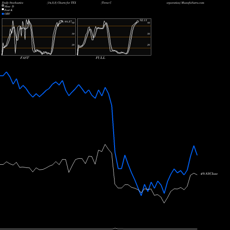Click the 49.83 Close price label
This screenshot has height=230, width=230.
point(209,174)
